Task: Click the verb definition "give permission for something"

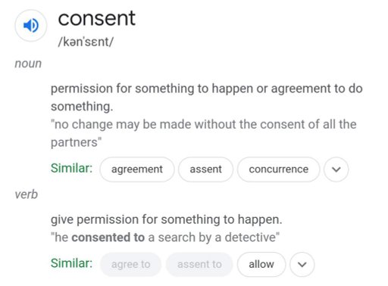Action: (166, 219)
